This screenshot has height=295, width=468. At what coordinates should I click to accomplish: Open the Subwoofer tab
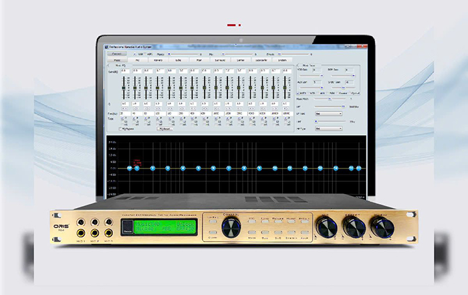coord(261,60)
